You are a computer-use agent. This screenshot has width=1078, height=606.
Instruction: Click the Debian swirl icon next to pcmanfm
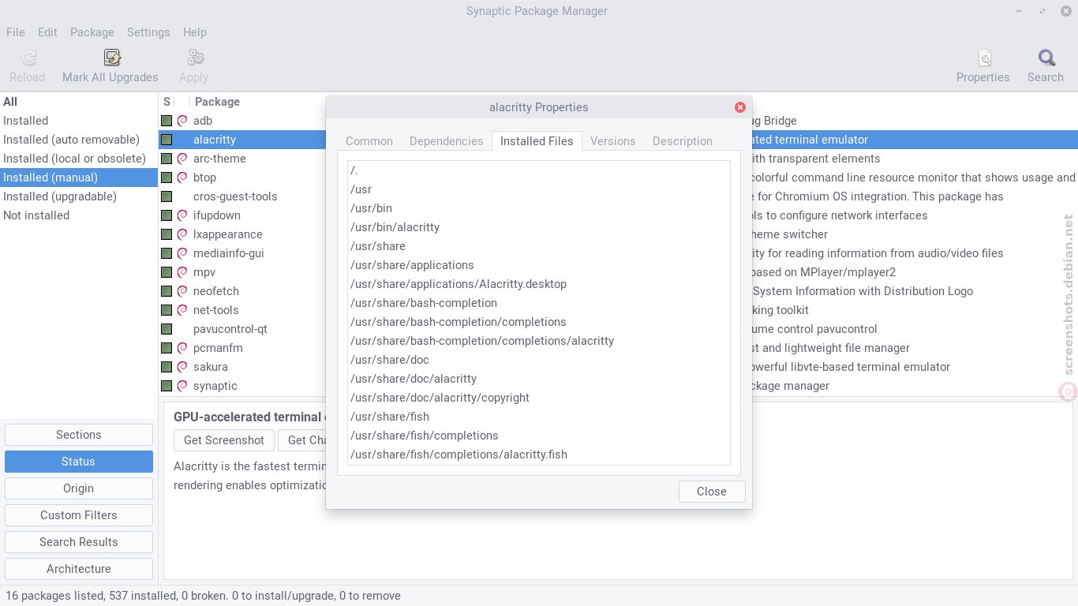(x=182, y=348)
